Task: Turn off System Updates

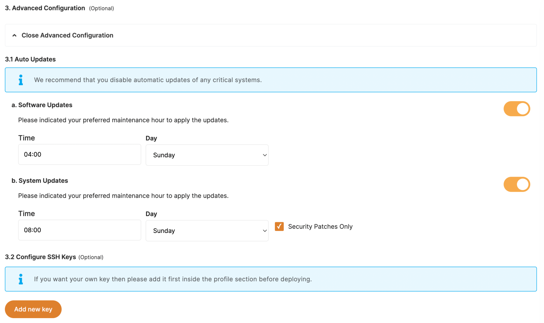Action: click(517, 184)
